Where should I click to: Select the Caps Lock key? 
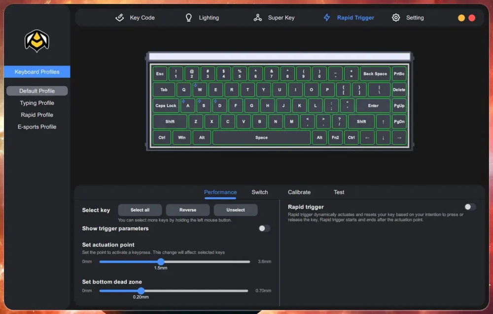pos(166,106)
